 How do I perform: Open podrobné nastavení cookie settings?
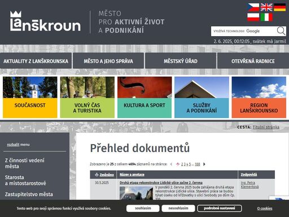click(220, 209)
